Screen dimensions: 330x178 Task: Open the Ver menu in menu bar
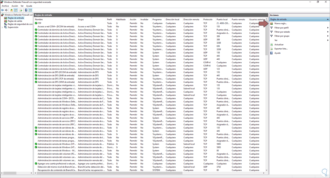coord(22,6)
